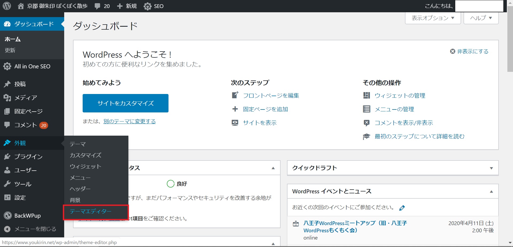The width and height of the screenshot is (513, 247).
Task: Click the page vertical scrollbar thumb
Action: coord(510,39)
